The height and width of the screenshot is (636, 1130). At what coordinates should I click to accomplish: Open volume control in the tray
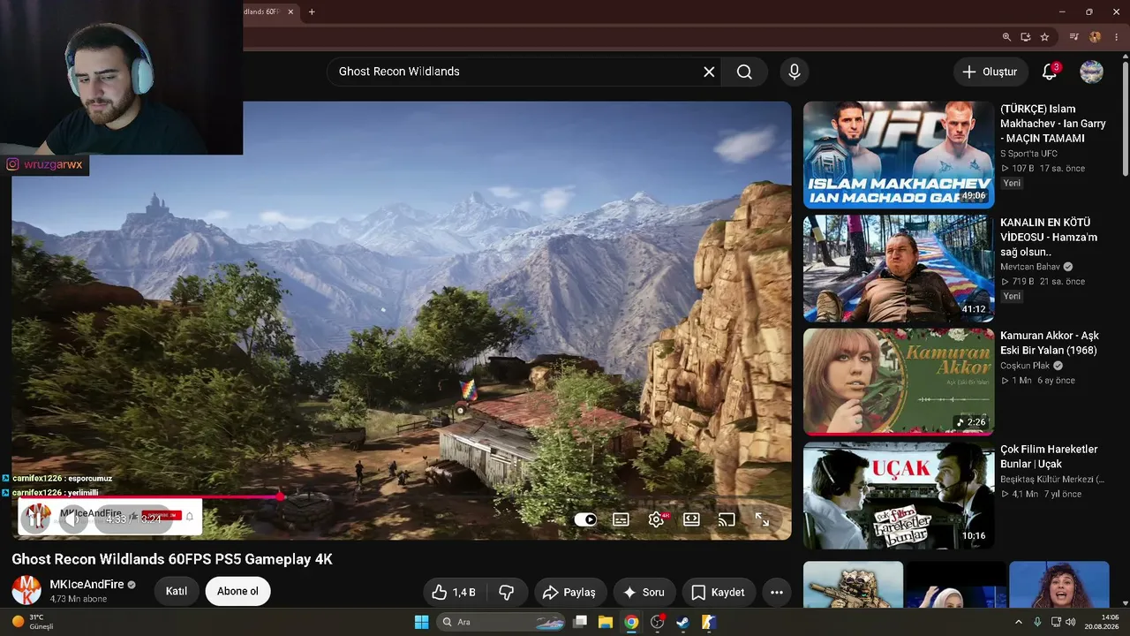tap(1072, 622)
